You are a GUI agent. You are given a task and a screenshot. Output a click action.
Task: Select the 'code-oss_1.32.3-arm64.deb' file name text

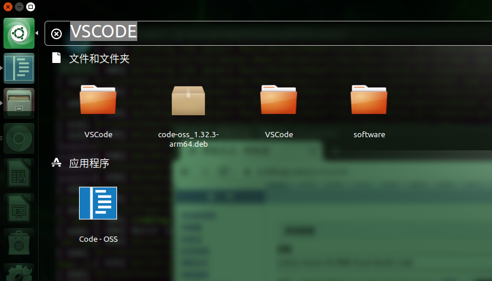pyautogui.click(x=188, y=139)
